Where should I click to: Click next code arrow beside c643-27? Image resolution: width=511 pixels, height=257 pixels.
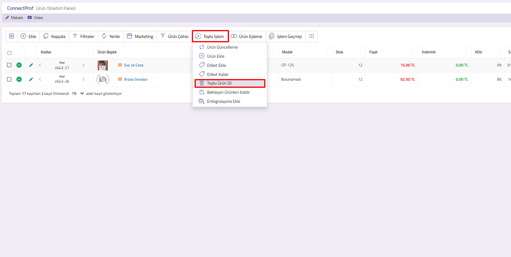(83, 65)
